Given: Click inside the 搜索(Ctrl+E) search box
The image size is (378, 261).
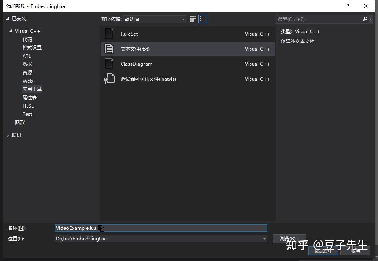Looking at the screenshot, I should click(x=317, y=19).
